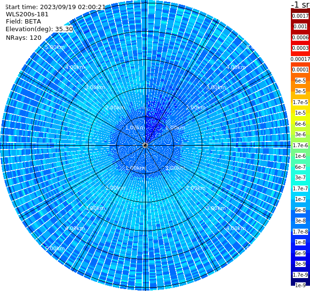Click the Field: BETA label
This screenshot has width=310, height=291.
(23, 22)
